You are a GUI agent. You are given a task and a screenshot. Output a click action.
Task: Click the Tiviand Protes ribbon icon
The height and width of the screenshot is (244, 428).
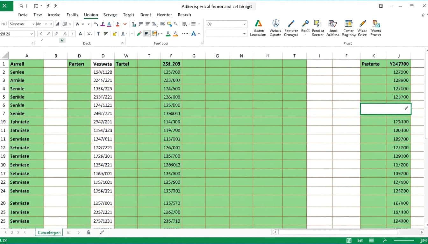376,24
